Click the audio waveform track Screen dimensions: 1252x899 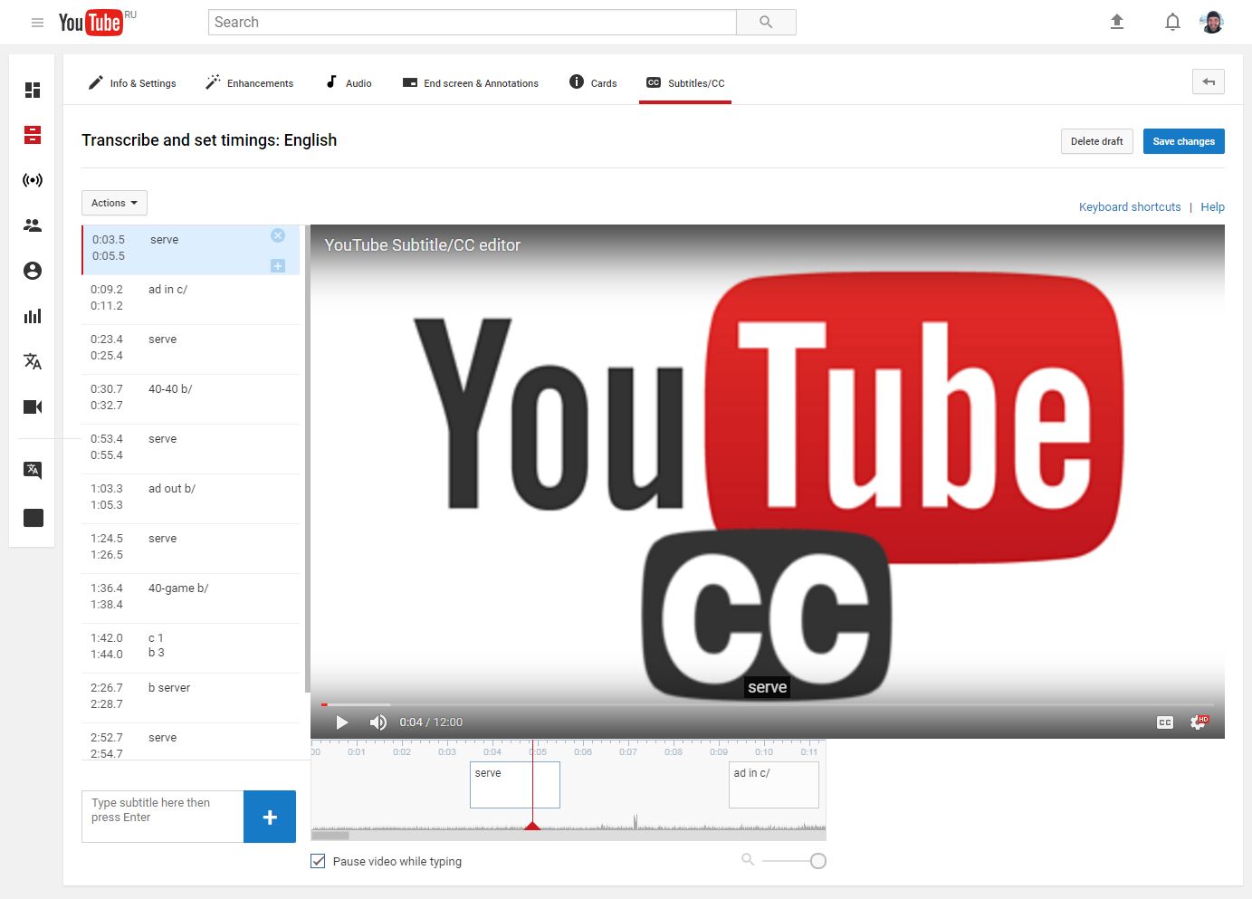pyautogui.click(x=569, y=822)
